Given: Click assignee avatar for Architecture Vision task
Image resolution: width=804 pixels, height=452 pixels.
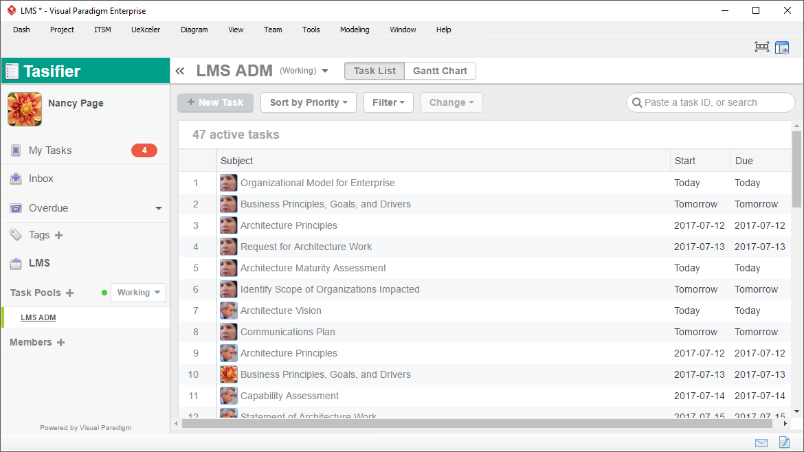Looking at the screenshot, I should (x=229, y=310).
